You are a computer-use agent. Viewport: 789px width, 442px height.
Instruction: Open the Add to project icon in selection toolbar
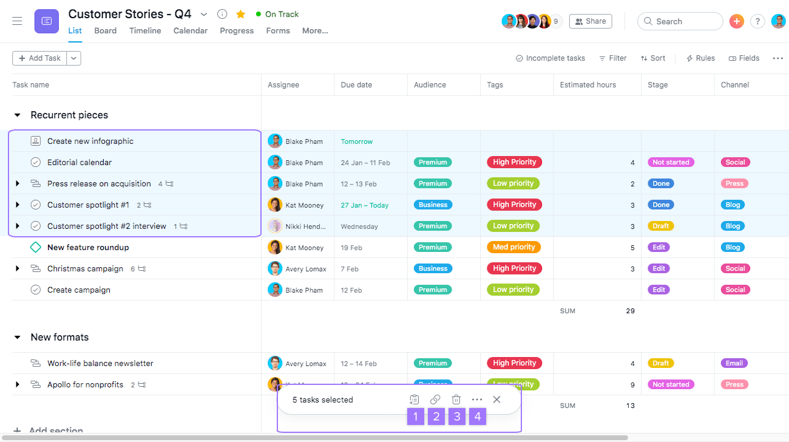click(414, 399)
